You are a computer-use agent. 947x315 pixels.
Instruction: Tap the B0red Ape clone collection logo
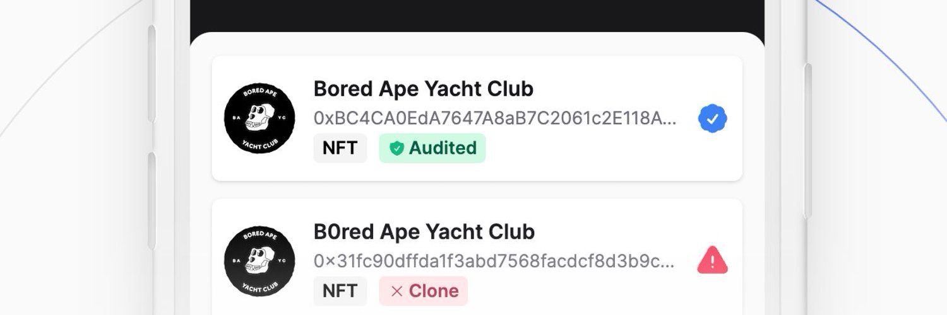tap(259, 261)
